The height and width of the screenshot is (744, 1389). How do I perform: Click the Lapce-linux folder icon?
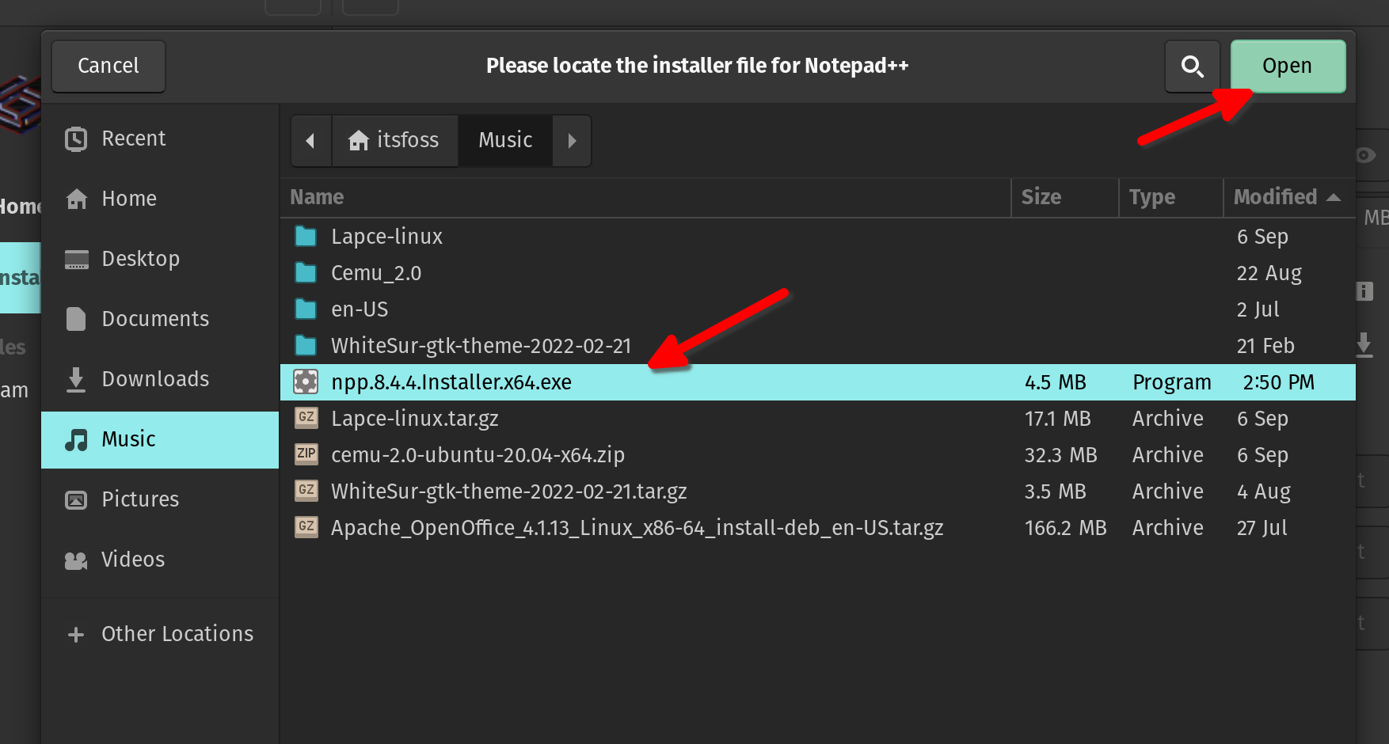pyautogui.click(x=306, y=236)
